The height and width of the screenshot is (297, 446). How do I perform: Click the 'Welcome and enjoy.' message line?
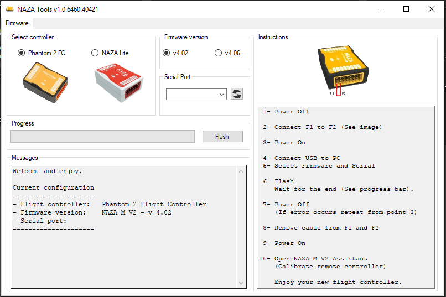coord(47,171)
